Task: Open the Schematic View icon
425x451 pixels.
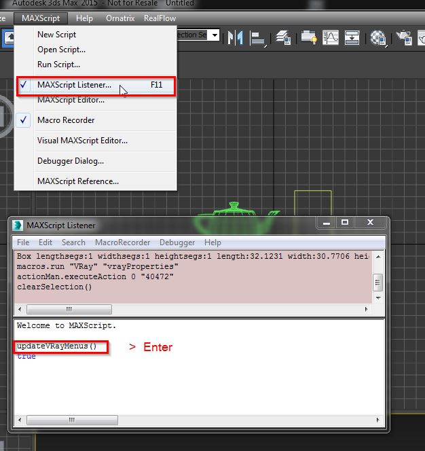Action: (352, 37)
